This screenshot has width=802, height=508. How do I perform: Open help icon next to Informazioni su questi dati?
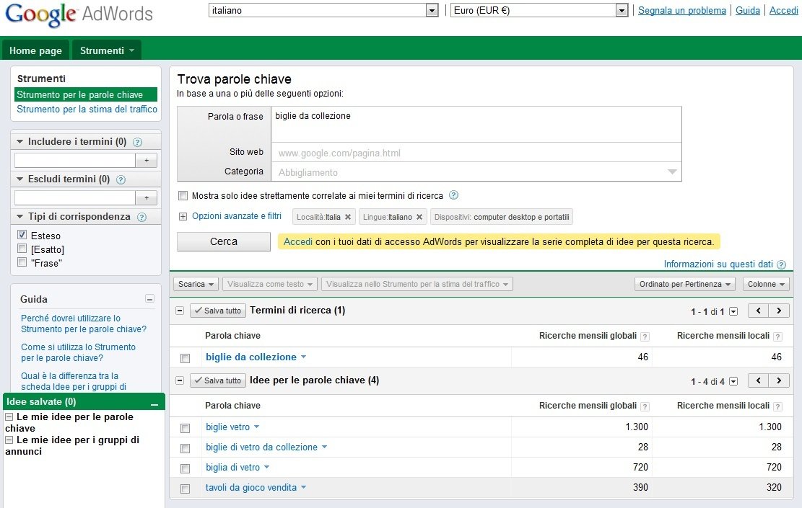(x=781, y=264)
